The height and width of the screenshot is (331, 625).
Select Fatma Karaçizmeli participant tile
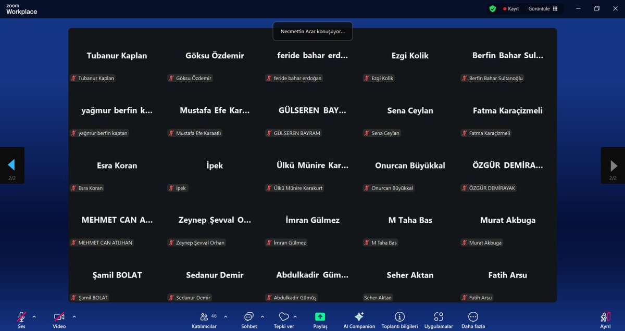coord(508,110)
